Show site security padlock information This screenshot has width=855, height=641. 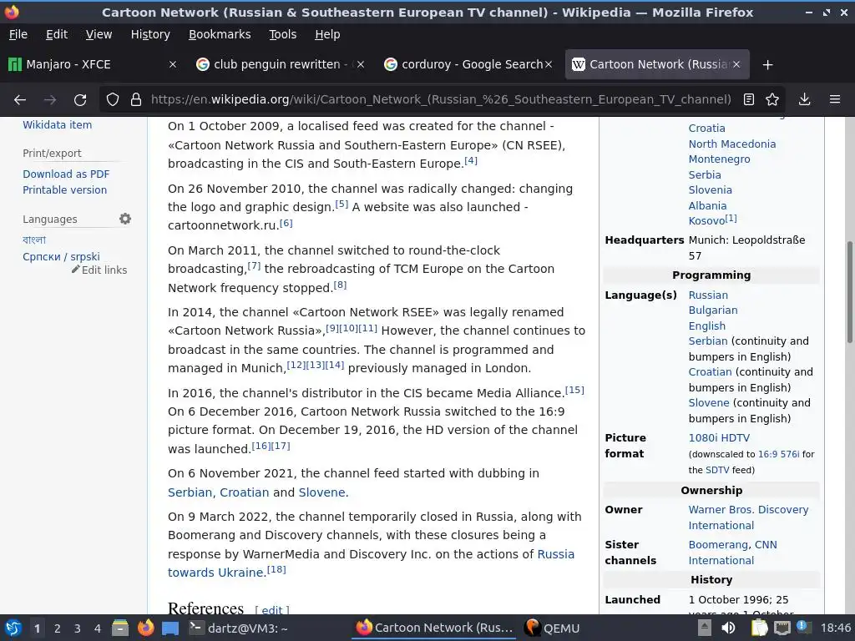(136, 99)
